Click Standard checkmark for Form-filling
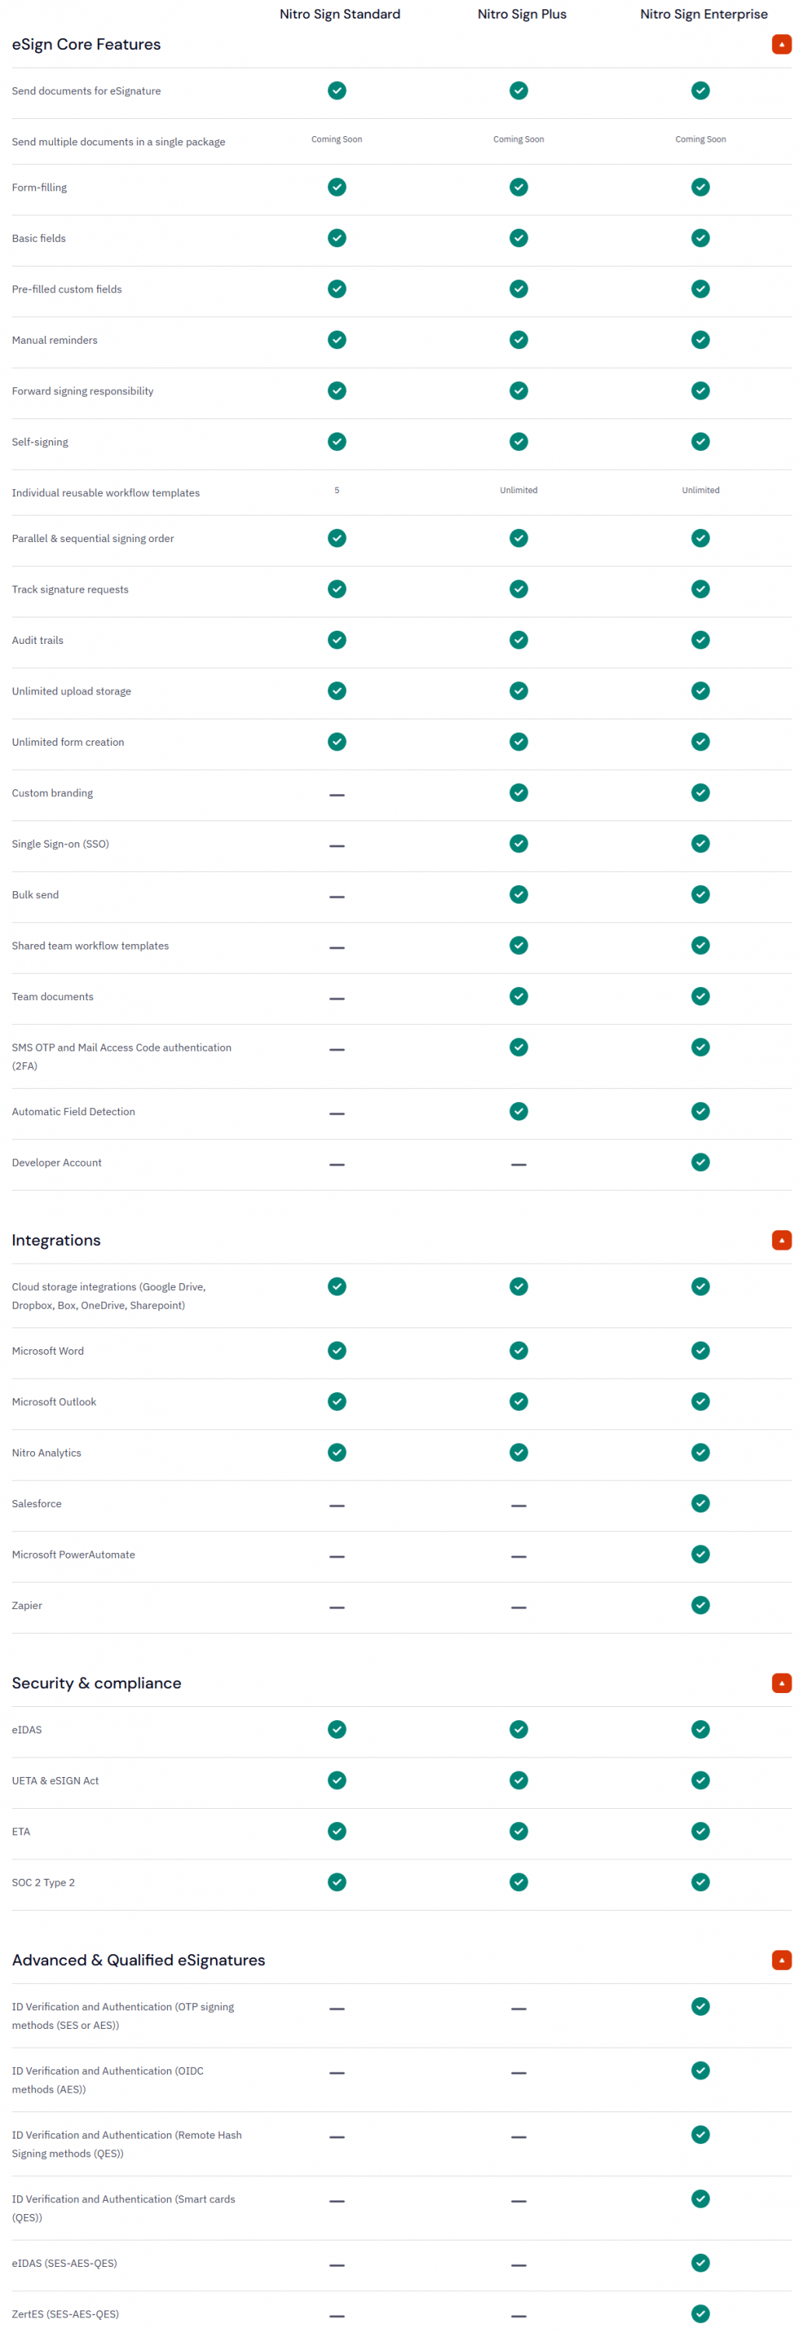 coord(337,187)
